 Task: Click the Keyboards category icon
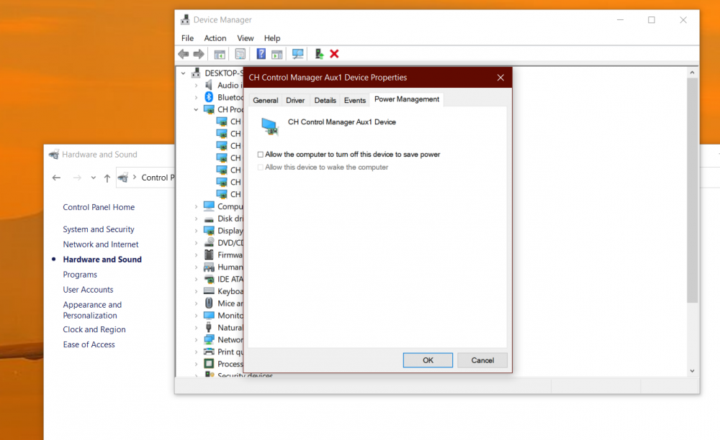click(209, 291)
